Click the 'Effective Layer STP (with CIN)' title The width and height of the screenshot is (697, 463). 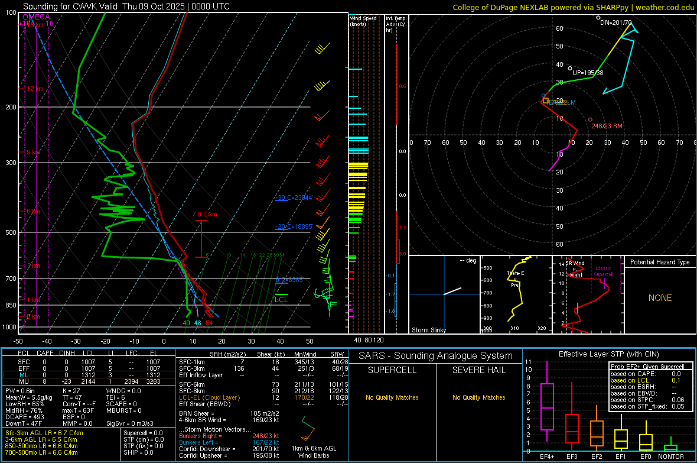pyautogui.click(x=608, y=354)
